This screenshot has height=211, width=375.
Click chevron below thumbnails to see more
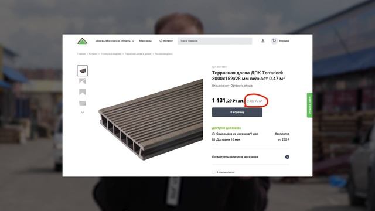[x=82, y=112]
